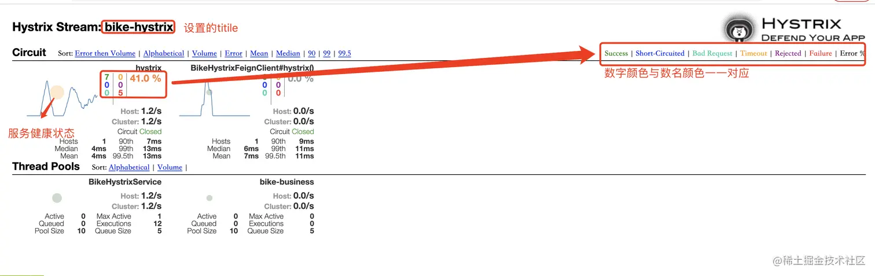Screen dimensions: 875x276
Task: Sort Thread Pools by Volume
Action: pos(170,167)
